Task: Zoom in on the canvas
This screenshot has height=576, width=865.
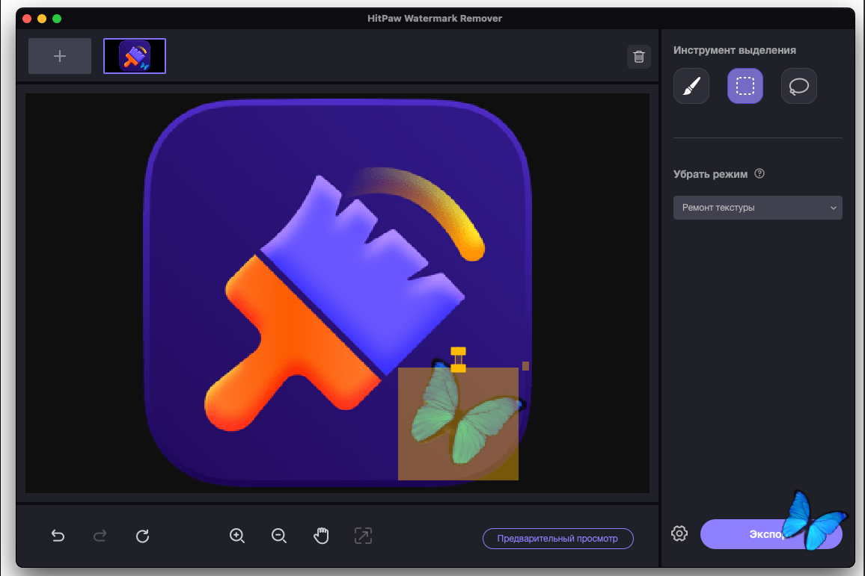Action: (x=237, y=536)
